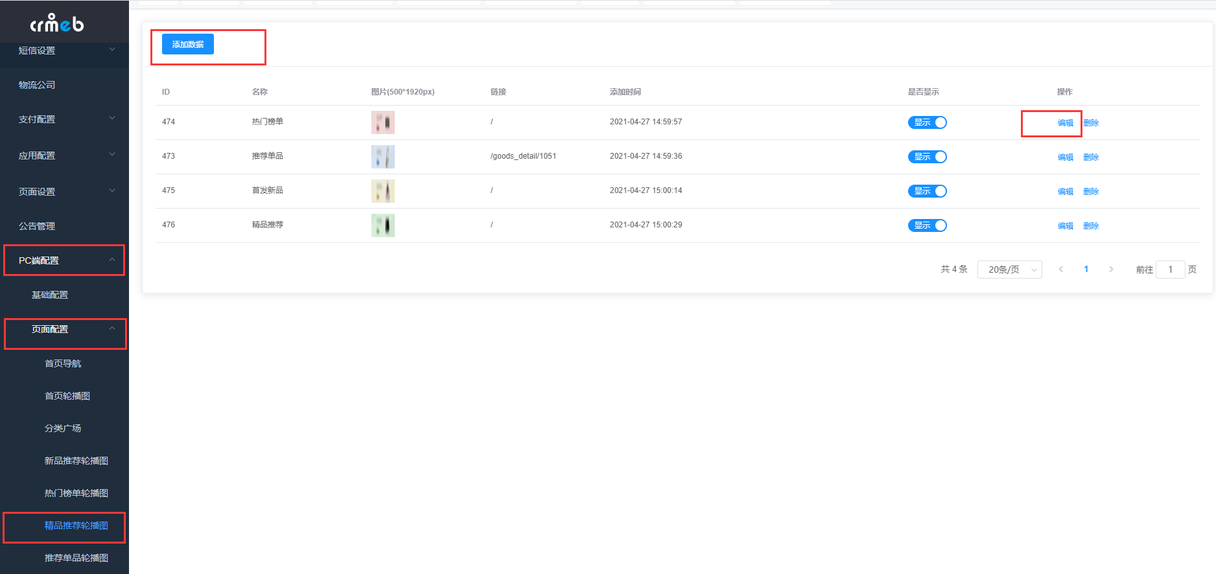Click the 名称 column header
Screen dimensions: 1216x574
pos(260,92)
